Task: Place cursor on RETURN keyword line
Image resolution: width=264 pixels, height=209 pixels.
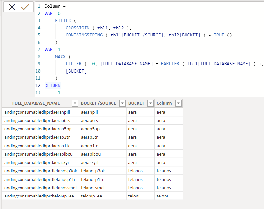Action: 52,85
